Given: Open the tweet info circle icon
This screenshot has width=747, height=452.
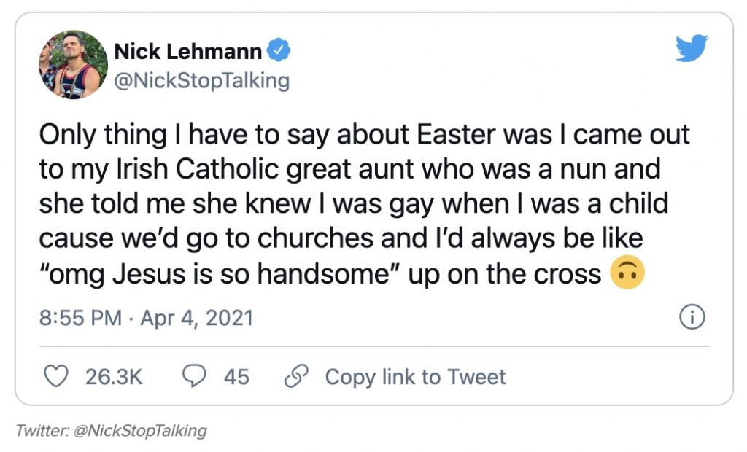Looking at the screenshot, I should (692, 317).
